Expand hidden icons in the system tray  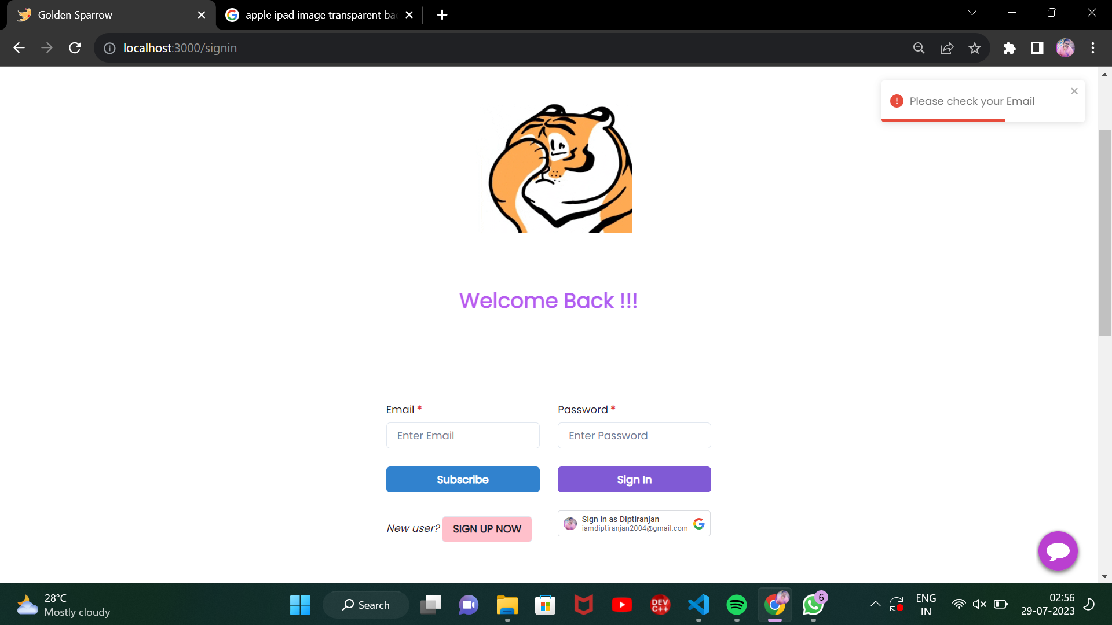pos(876,604)
